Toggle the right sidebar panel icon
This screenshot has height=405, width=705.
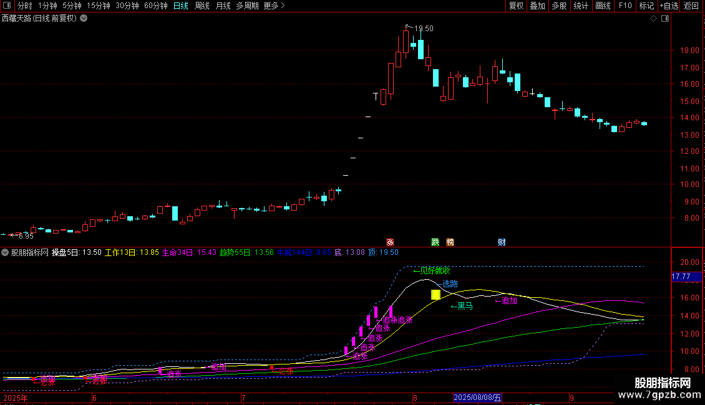point(665,19)
